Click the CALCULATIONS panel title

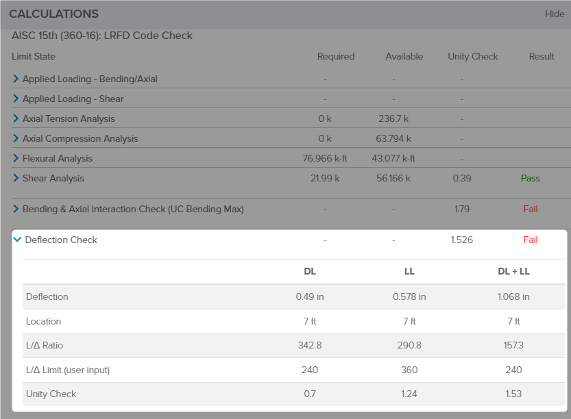53,14
